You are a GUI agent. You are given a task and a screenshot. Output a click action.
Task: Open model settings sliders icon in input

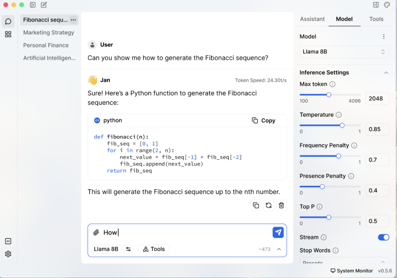coord(128,249)
